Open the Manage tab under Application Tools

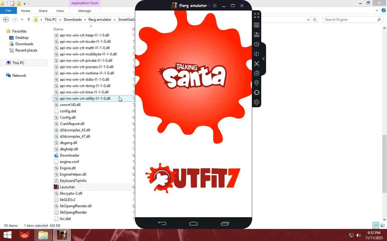pos(85,11)
